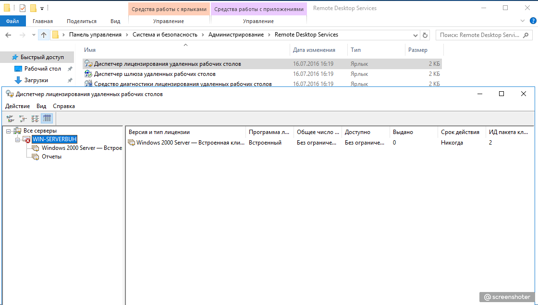
Task: Collapse the WIN-SERVERBUH tree node
Action: [x=17, y=140]
